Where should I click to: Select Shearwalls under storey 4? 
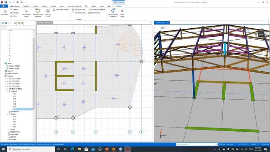15,111
